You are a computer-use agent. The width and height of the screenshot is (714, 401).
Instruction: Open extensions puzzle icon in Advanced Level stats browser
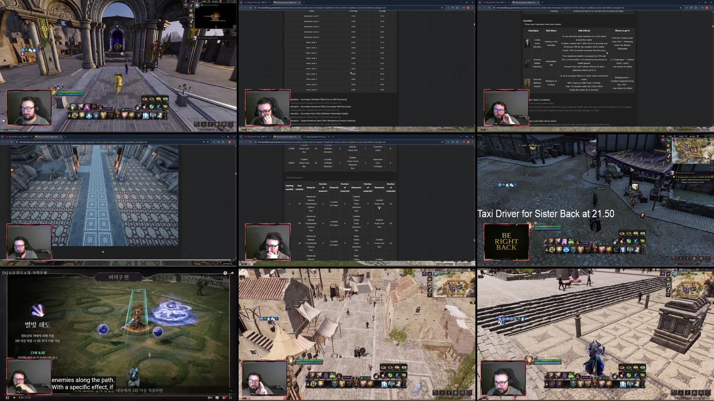tap(457, 7)
